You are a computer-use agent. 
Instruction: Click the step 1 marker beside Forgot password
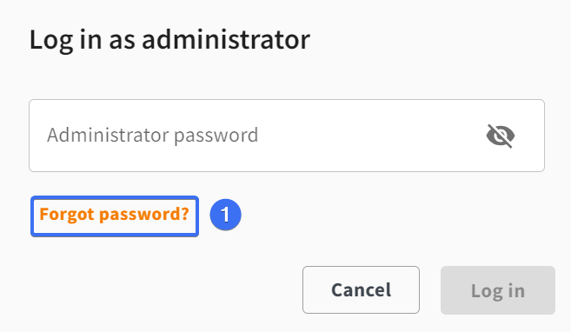[x=225, y=215]
